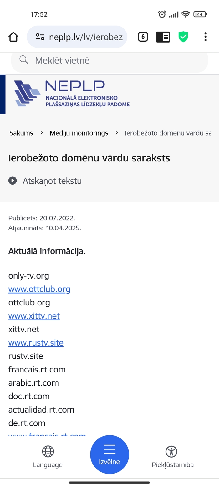Open the Mediju monitorings breadcrumb
This screenshot has width=219, height=487.
pos(79,133)
